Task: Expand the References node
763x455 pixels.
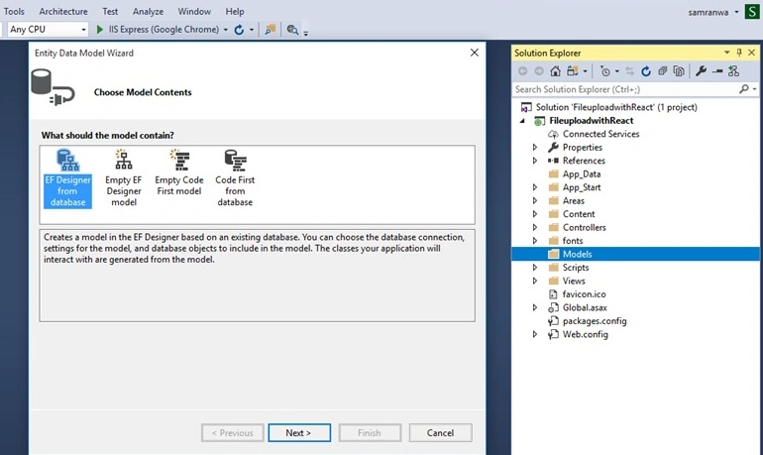Action: click(535, 161)
